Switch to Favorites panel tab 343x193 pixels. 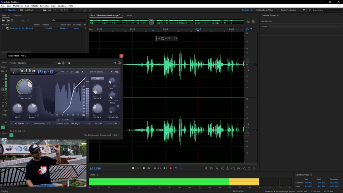click(18, 15)
